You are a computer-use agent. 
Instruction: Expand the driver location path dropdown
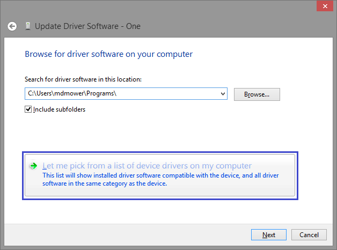coord(223,94)
